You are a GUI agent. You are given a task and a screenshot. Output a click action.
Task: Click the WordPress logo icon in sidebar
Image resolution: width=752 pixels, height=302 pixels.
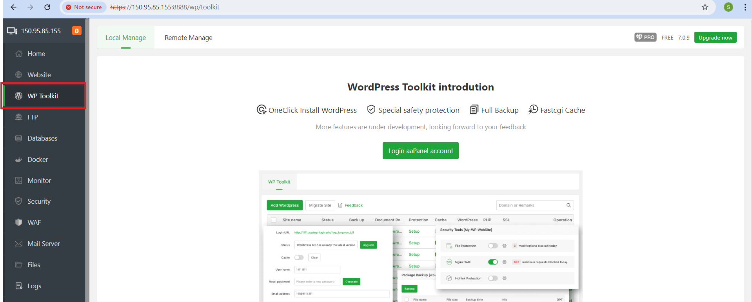pyautogui.click(x=18, y=96)
